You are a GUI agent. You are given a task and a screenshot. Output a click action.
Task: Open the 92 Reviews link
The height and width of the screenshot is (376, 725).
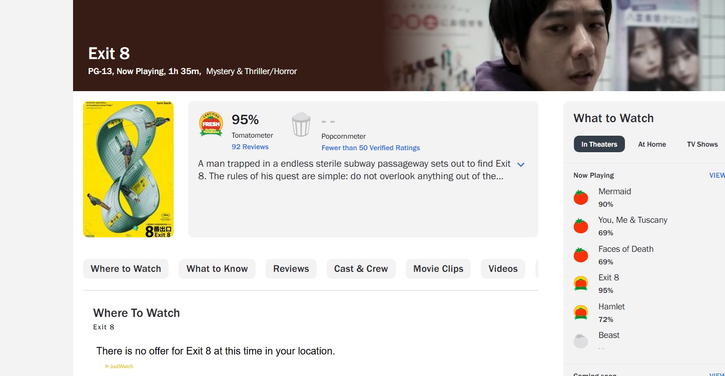250,147
